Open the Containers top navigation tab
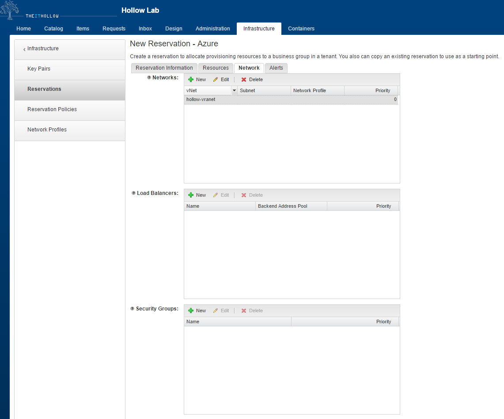The width and height of the screenshot is (504, 419). point(301,29)
